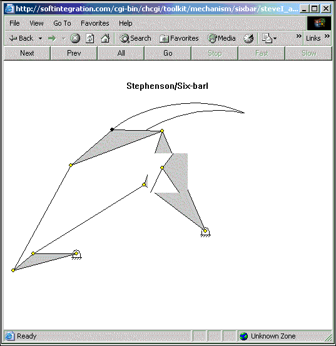
Task: Click the Next animation button
Action: (x=27, y=53)
